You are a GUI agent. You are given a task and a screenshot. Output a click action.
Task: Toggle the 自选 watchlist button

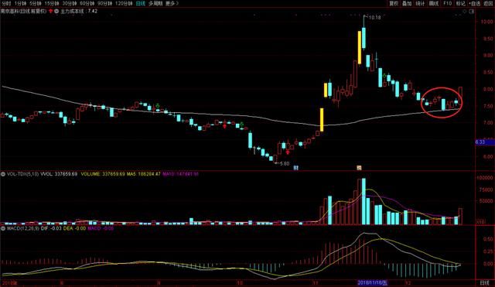[475, 3]
